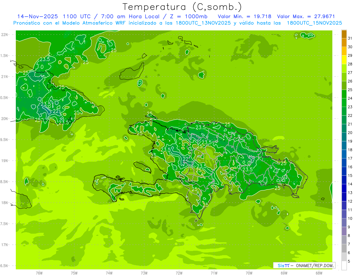Click the 72W longitude axis label
Image resolution: width=358 pixels, height=277 pixels.
(x=179, y=273)
